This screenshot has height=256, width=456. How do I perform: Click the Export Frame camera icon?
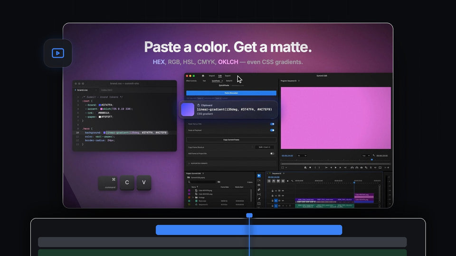click(361, 167)
